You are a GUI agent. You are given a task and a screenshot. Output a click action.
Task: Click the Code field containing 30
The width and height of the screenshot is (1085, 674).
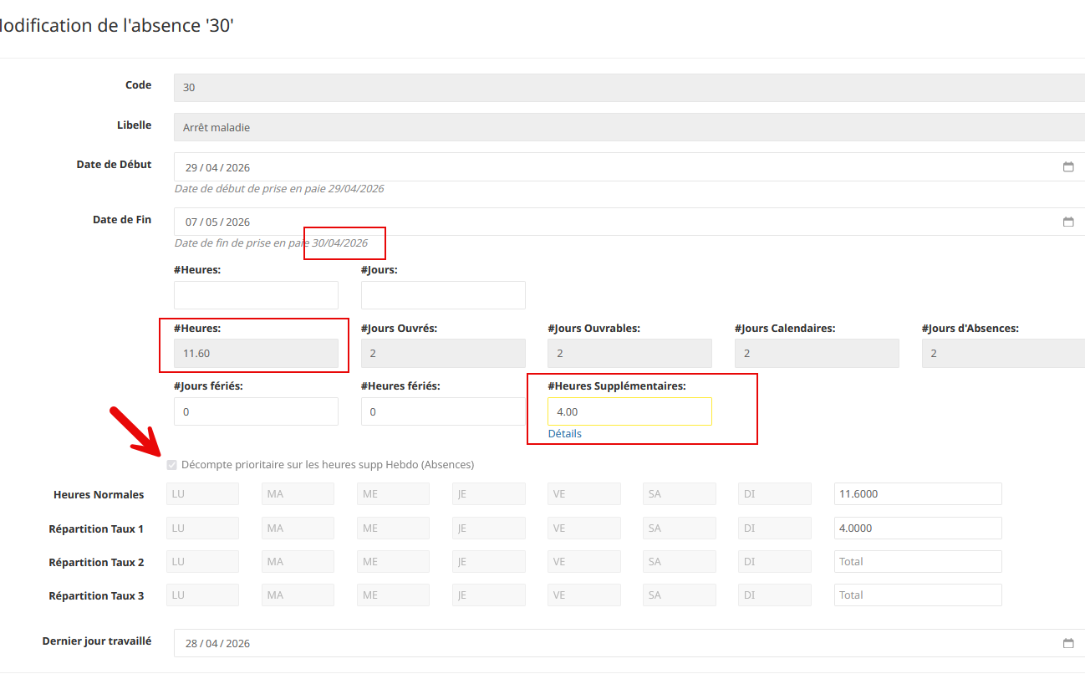pyautogui.click(x=629, y=87)
